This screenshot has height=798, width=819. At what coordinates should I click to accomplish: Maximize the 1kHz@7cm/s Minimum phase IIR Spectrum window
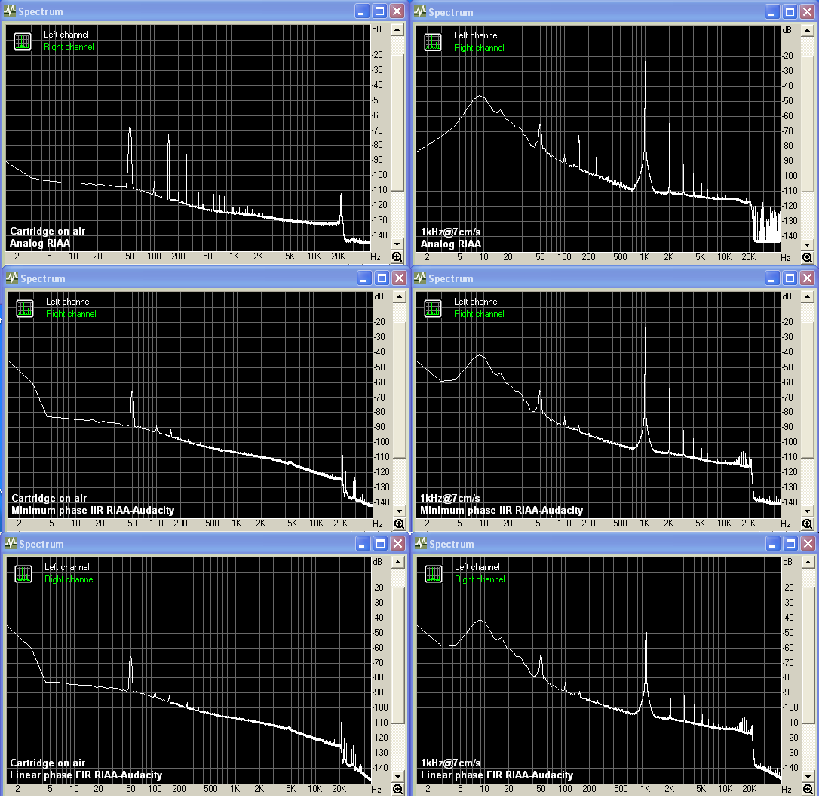point(790,278)
